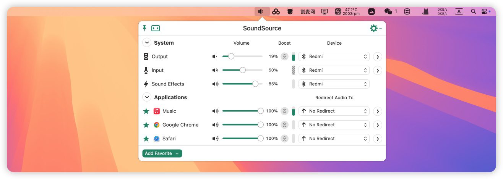Pin the SoundSource window open

[x=144, y=28]
